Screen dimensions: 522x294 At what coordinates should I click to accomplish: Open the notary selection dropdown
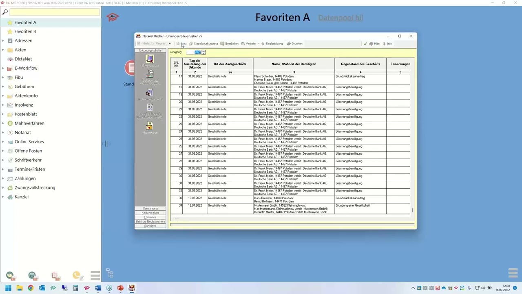[170, 44]
